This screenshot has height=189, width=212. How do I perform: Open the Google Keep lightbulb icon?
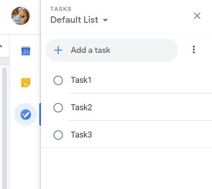tap(26, 82)
